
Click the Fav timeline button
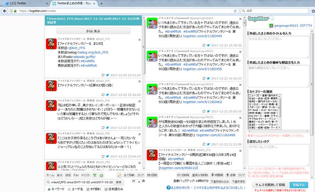pyautogui.click(x=76, y=175)
